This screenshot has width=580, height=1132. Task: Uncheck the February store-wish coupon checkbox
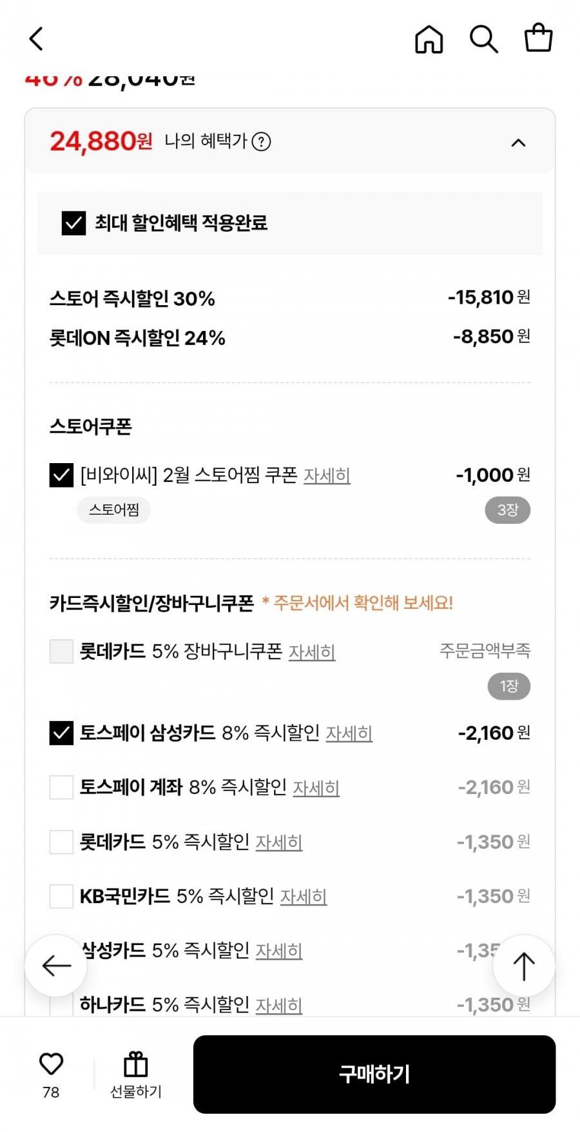pos(61,475)
